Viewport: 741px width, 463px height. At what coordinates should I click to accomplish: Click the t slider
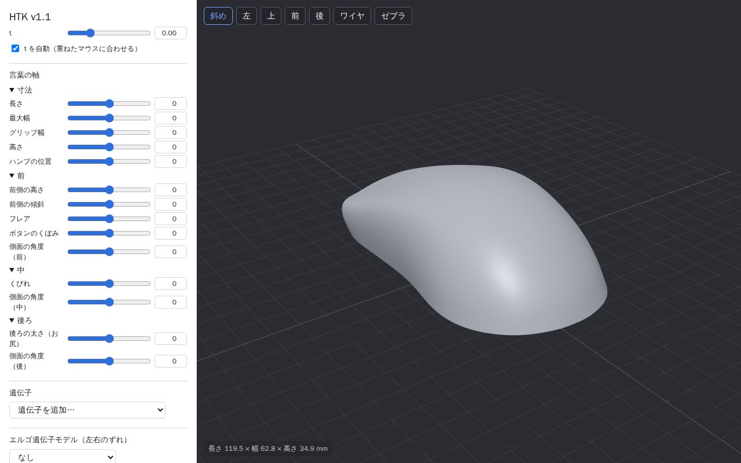click(x=109, y=33)
